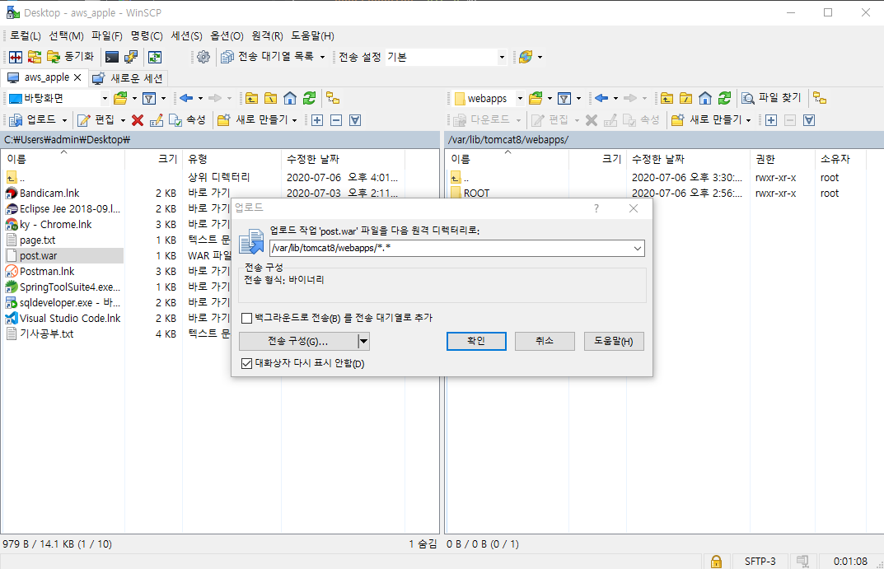Click the remote panel back arrow
Image resolution: width=884 pixels, height=569 pixels.
[601, 99]
